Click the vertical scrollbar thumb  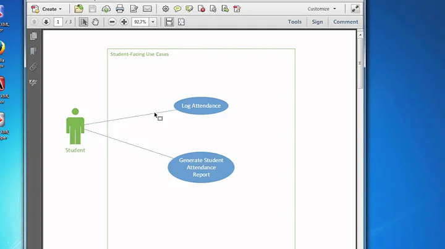(x=360, y=63)
